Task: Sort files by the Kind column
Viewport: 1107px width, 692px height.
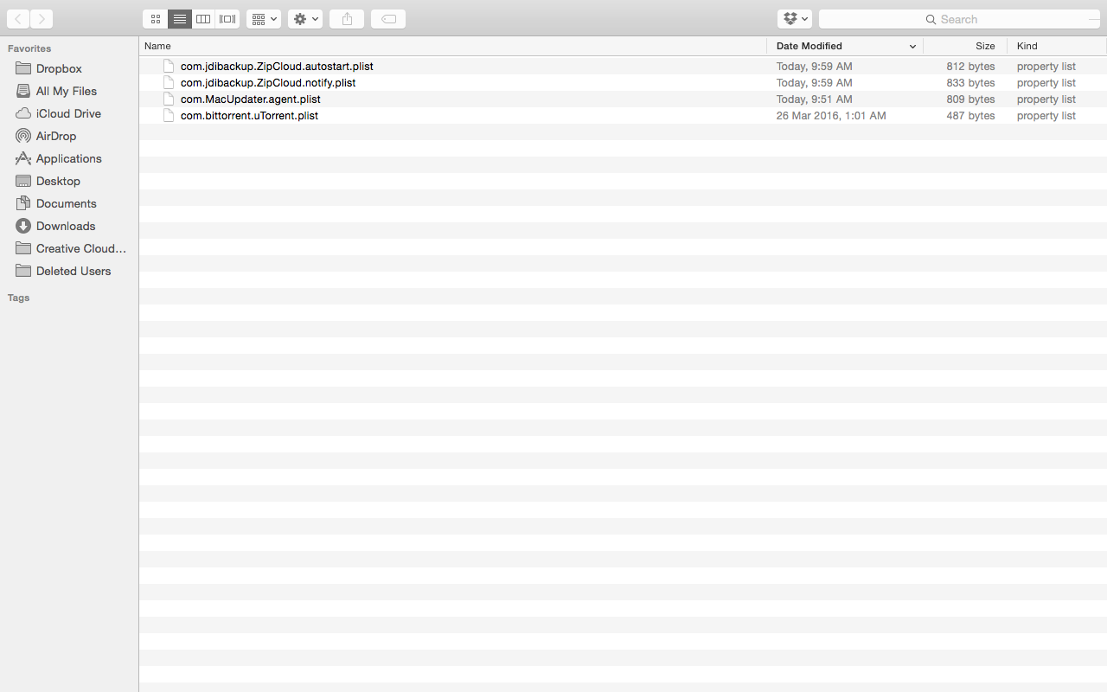Action: [1057, 46]
